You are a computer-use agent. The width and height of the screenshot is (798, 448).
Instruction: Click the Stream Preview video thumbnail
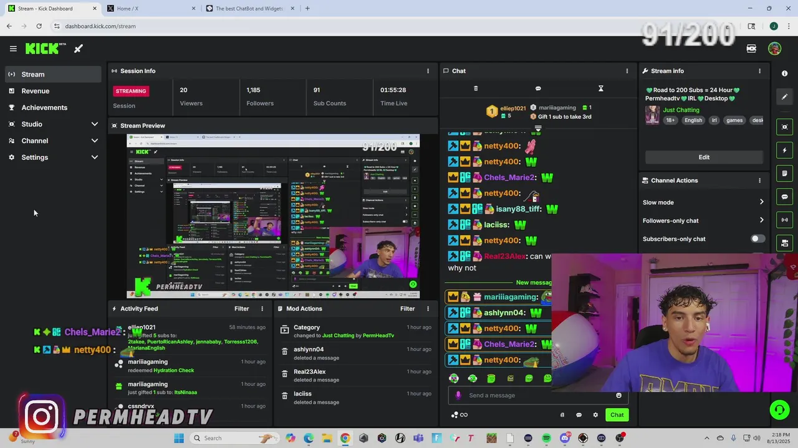point(273,216)
